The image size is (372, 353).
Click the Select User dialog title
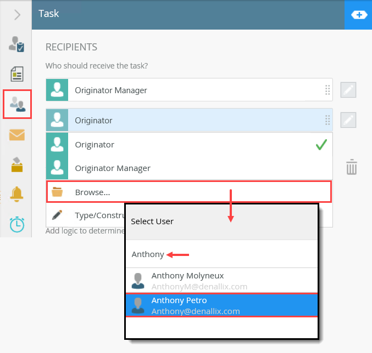point(152,221)
